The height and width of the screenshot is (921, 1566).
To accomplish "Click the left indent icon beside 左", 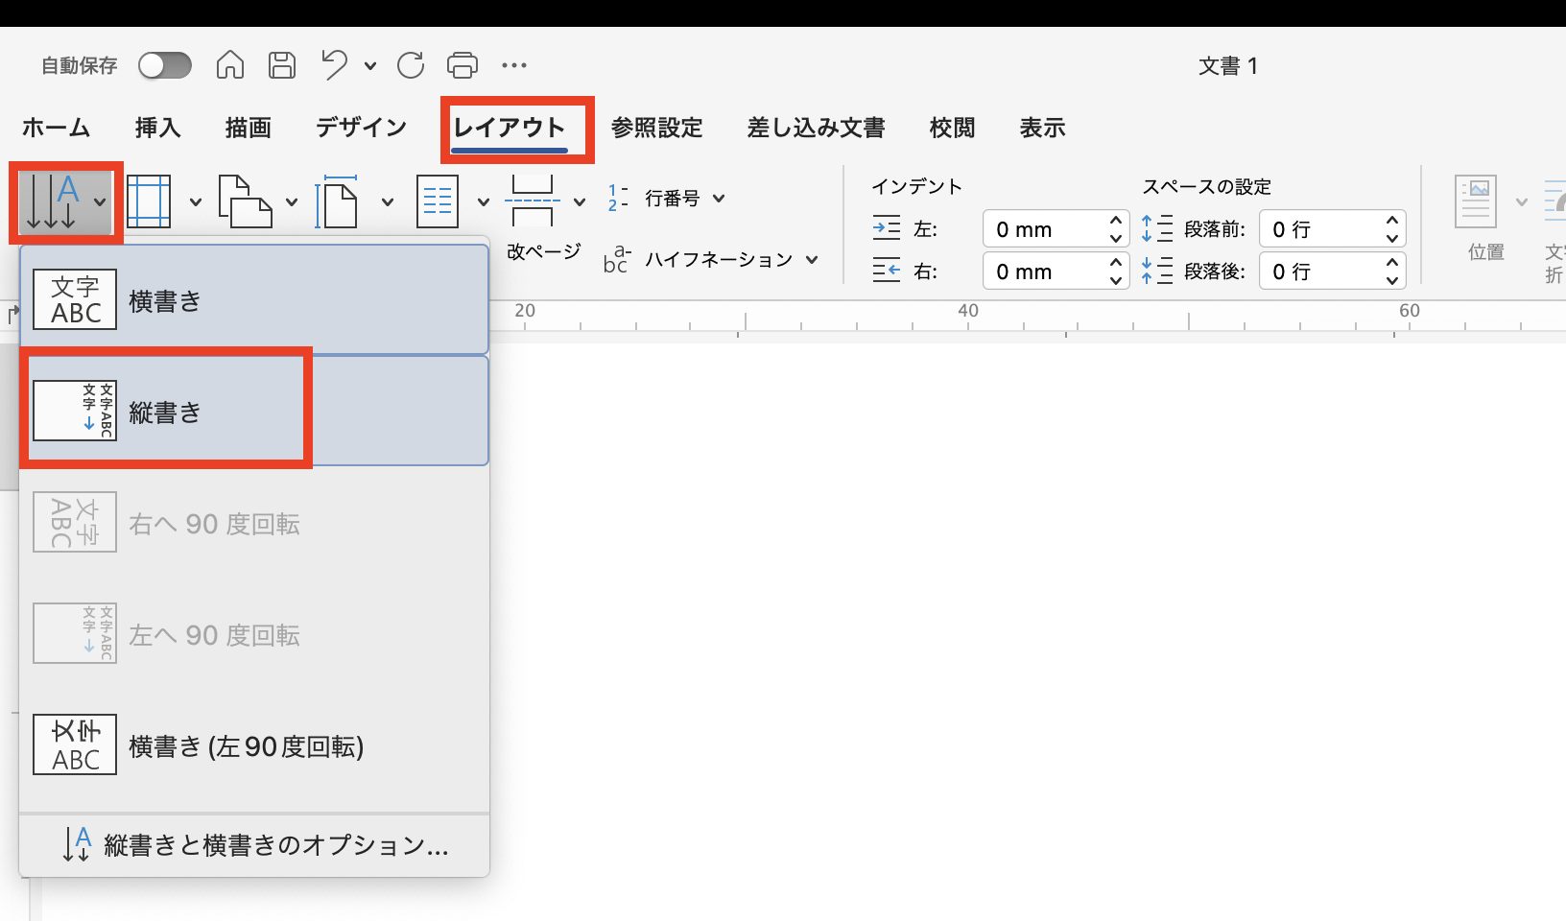I will pos(887,228).
